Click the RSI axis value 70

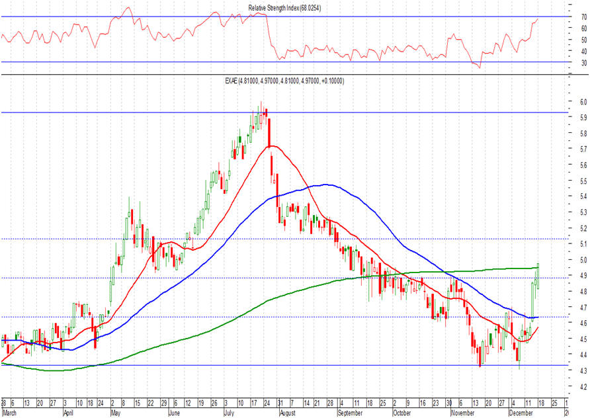584,17
